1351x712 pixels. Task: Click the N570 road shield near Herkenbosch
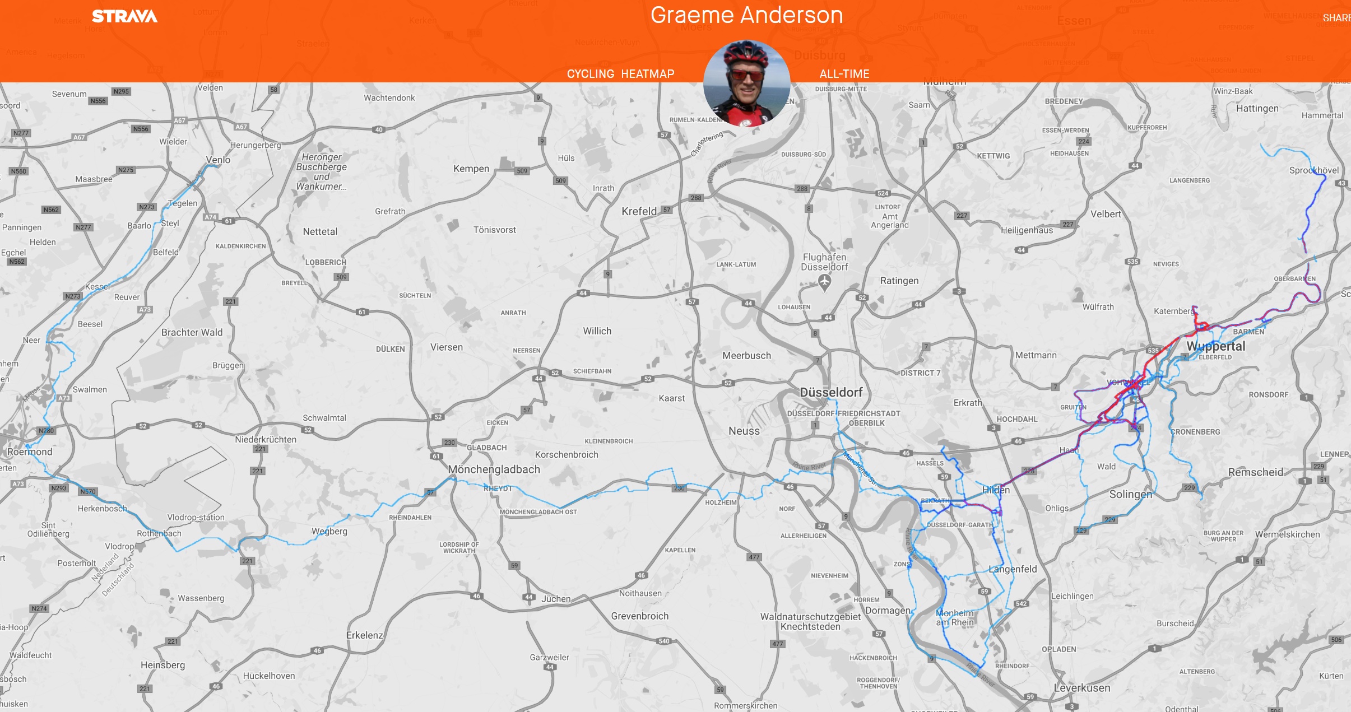tap(88, 491)
